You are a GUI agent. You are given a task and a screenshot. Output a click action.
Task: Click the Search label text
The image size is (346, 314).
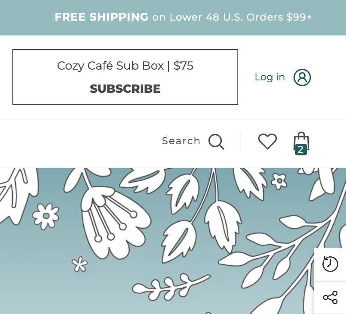(181, 141)
